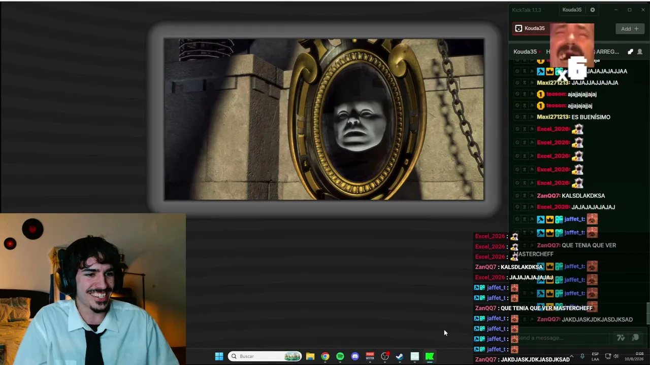Click teoson username on ajajjajajjajaj message

[556, 94]
